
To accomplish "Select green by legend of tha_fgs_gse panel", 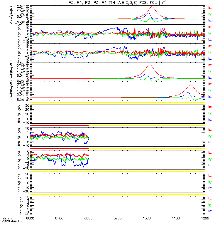I will 210,14.
